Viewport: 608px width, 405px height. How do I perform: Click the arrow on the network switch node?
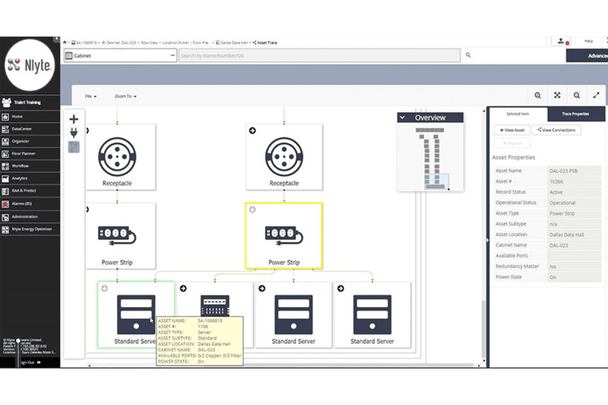pos(183,288)
